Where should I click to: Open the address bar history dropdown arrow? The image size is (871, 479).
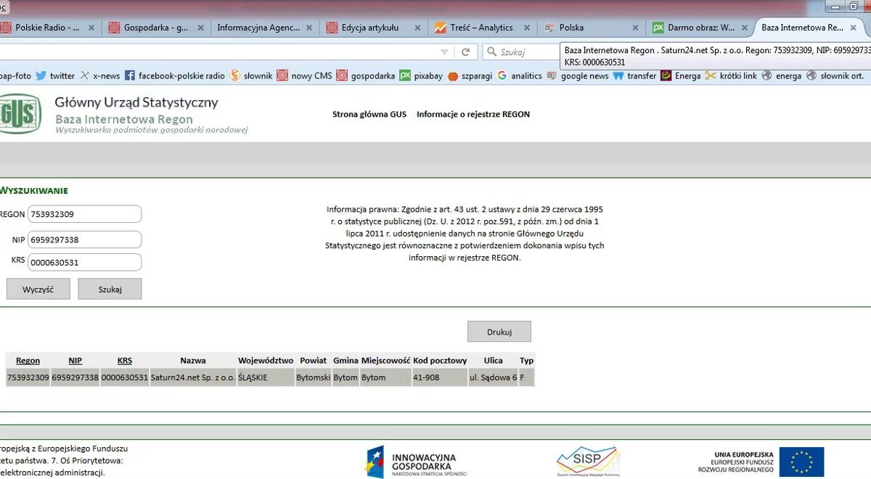(x=444, y=52)
